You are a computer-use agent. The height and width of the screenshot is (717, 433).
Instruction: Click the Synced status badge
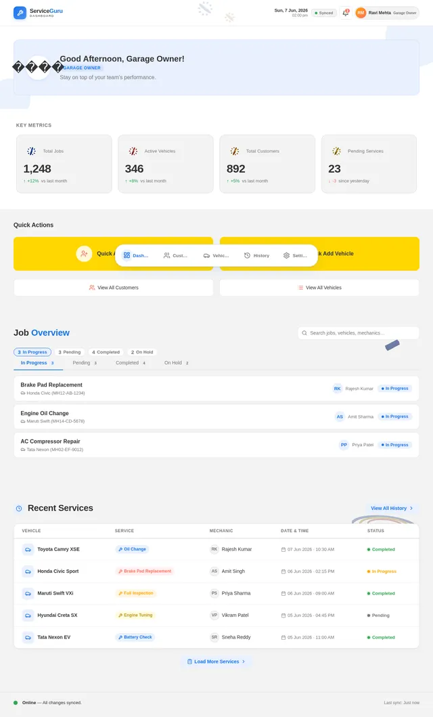click(324, 13)
